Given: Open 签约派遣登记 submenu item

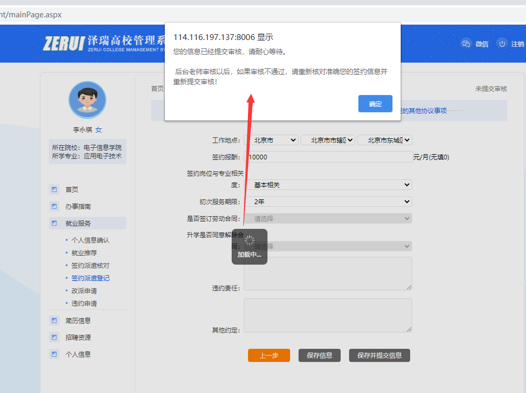Looking at the screenshot, I should coord(91,278).
